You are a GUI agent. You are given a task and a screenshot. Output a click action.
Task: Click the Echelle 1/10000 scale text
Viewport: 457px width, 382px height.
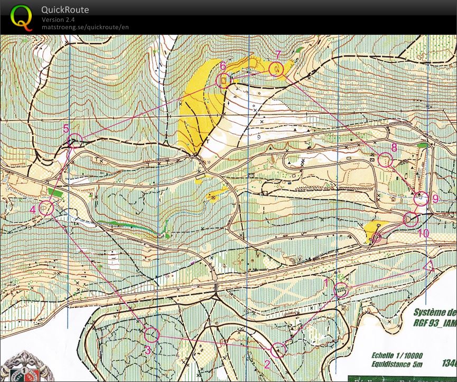tap(397, 355)
